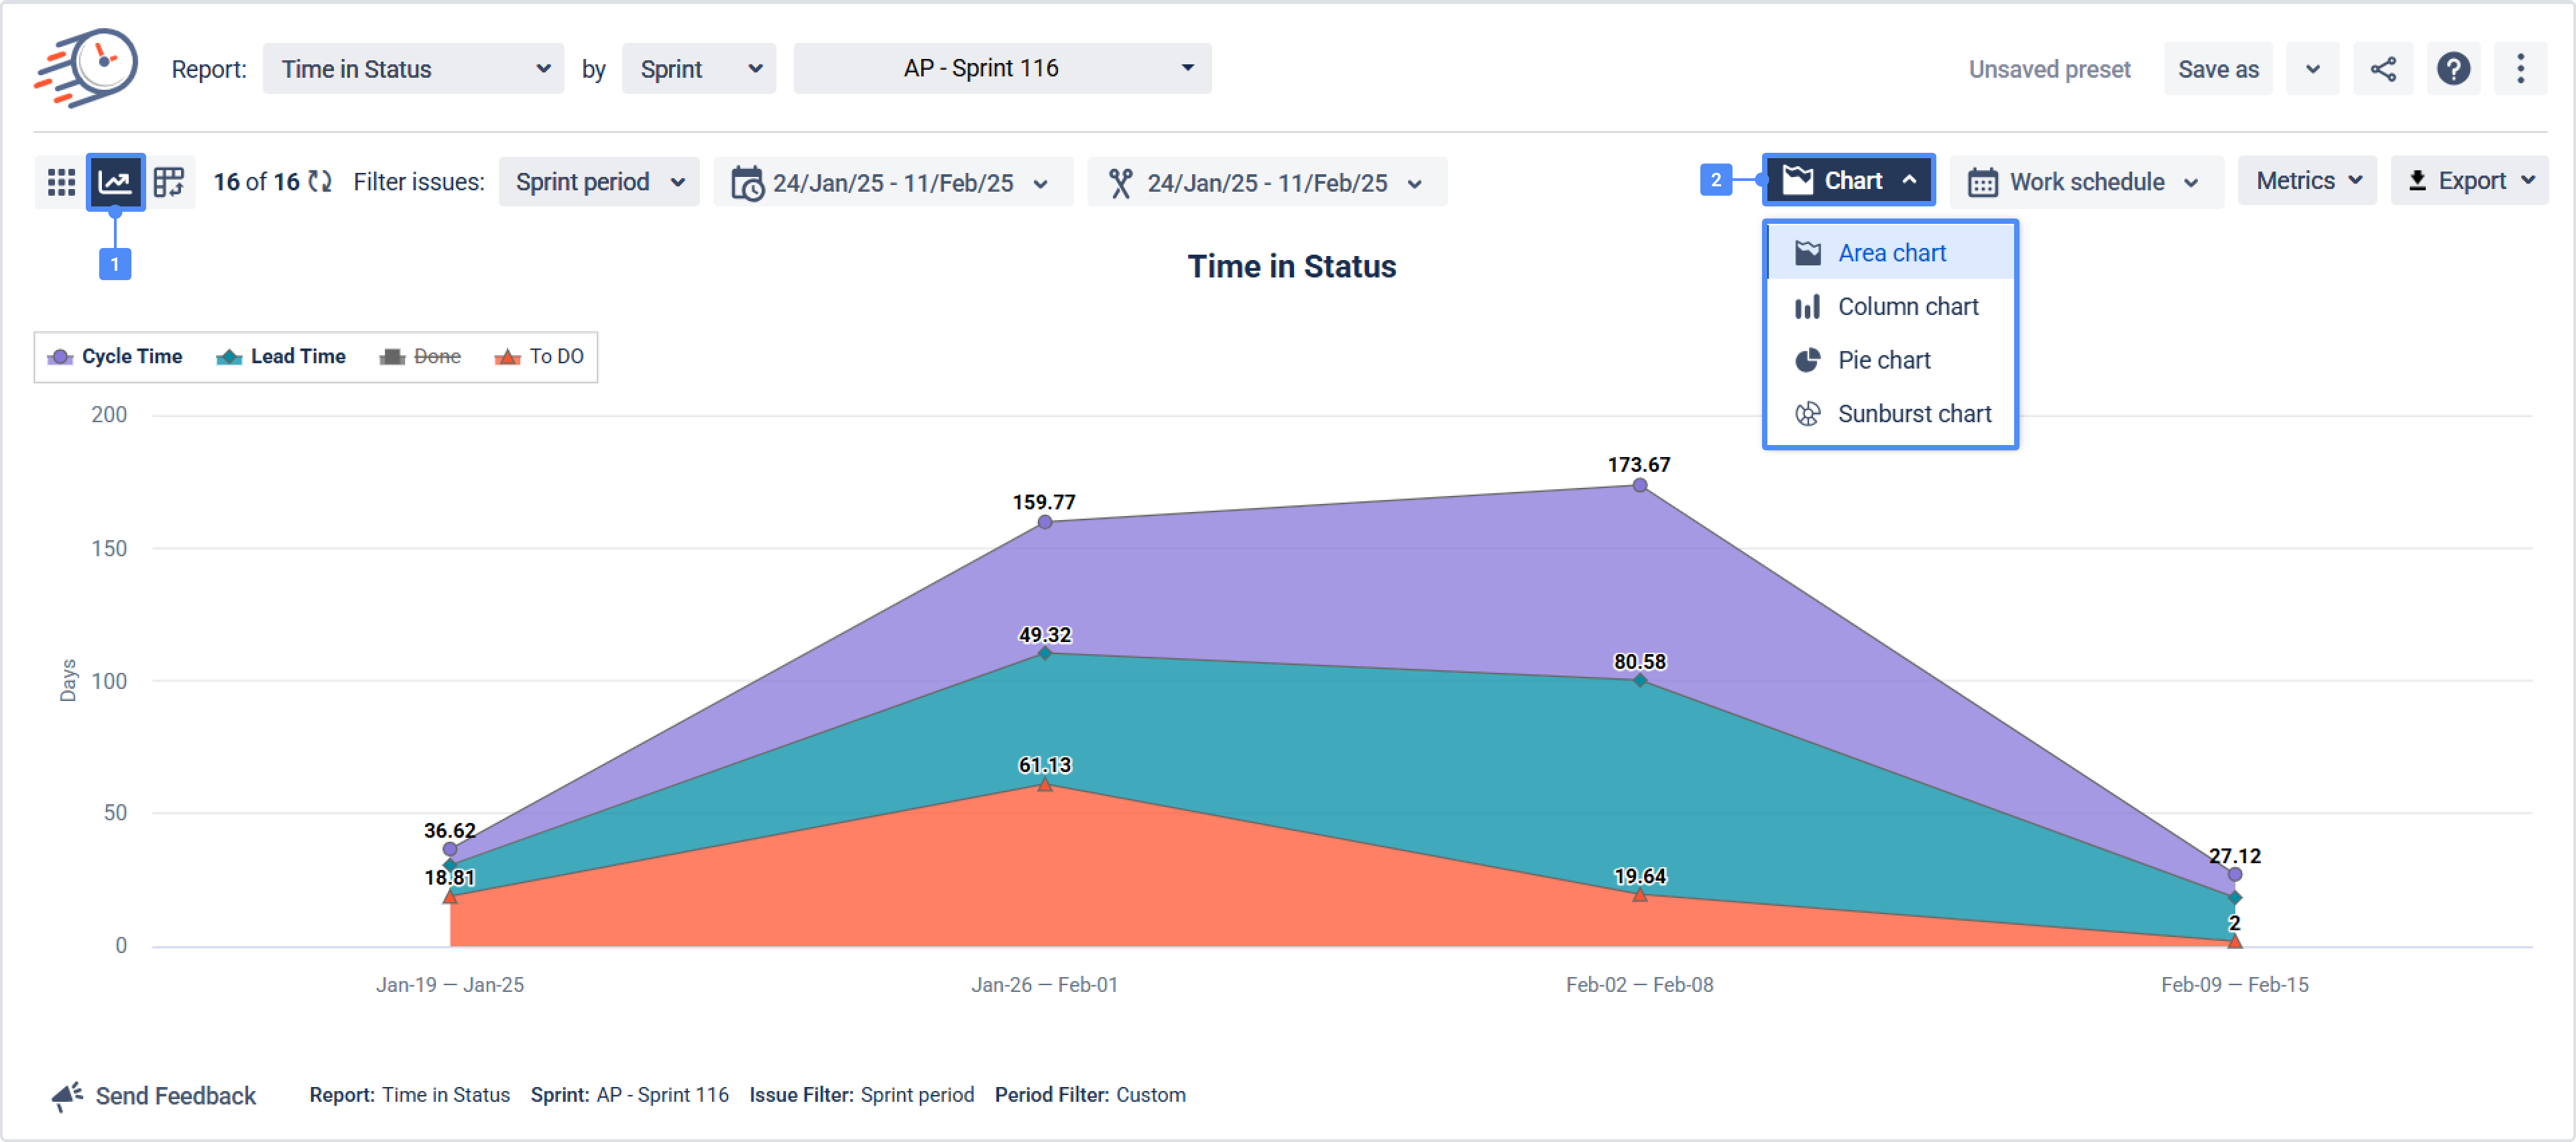Open the Report Time in Status dropdown
This screenshot has height=1142, width=2576.
(x=413, y=69)
